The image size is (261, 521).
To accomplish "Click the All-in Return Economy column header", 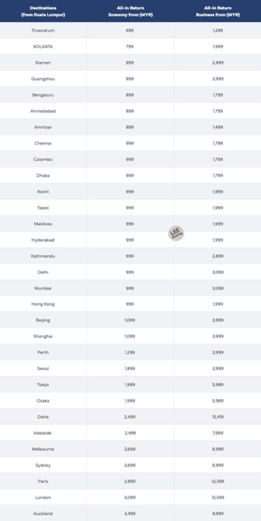I will tap(130, 11).
